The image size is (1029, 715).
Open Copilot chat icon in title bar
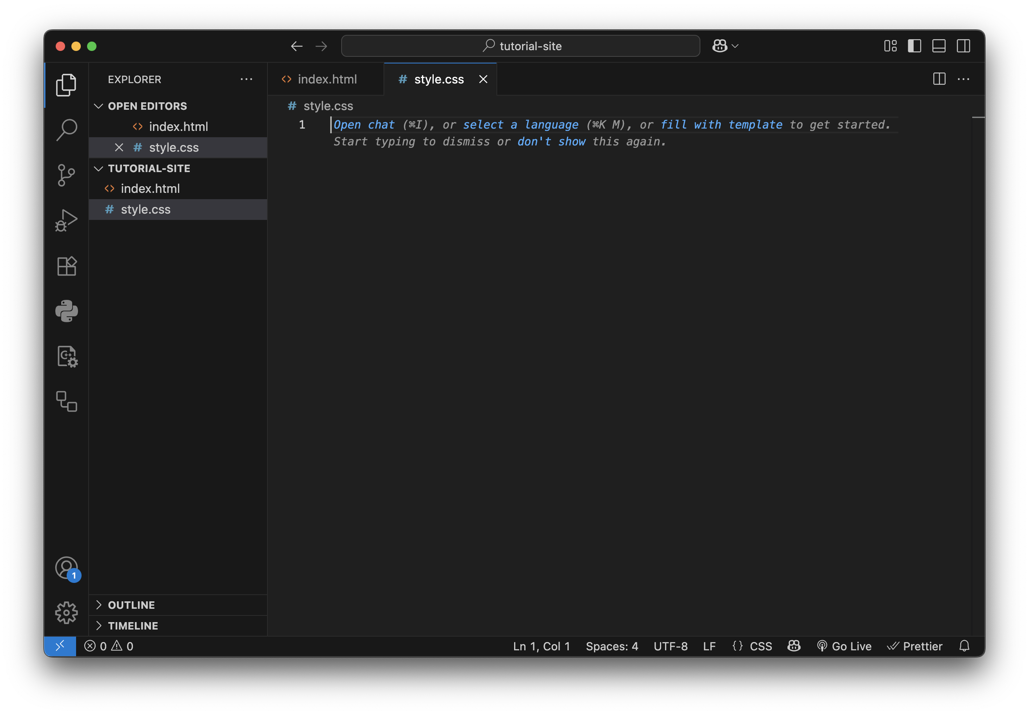(719, 46)
